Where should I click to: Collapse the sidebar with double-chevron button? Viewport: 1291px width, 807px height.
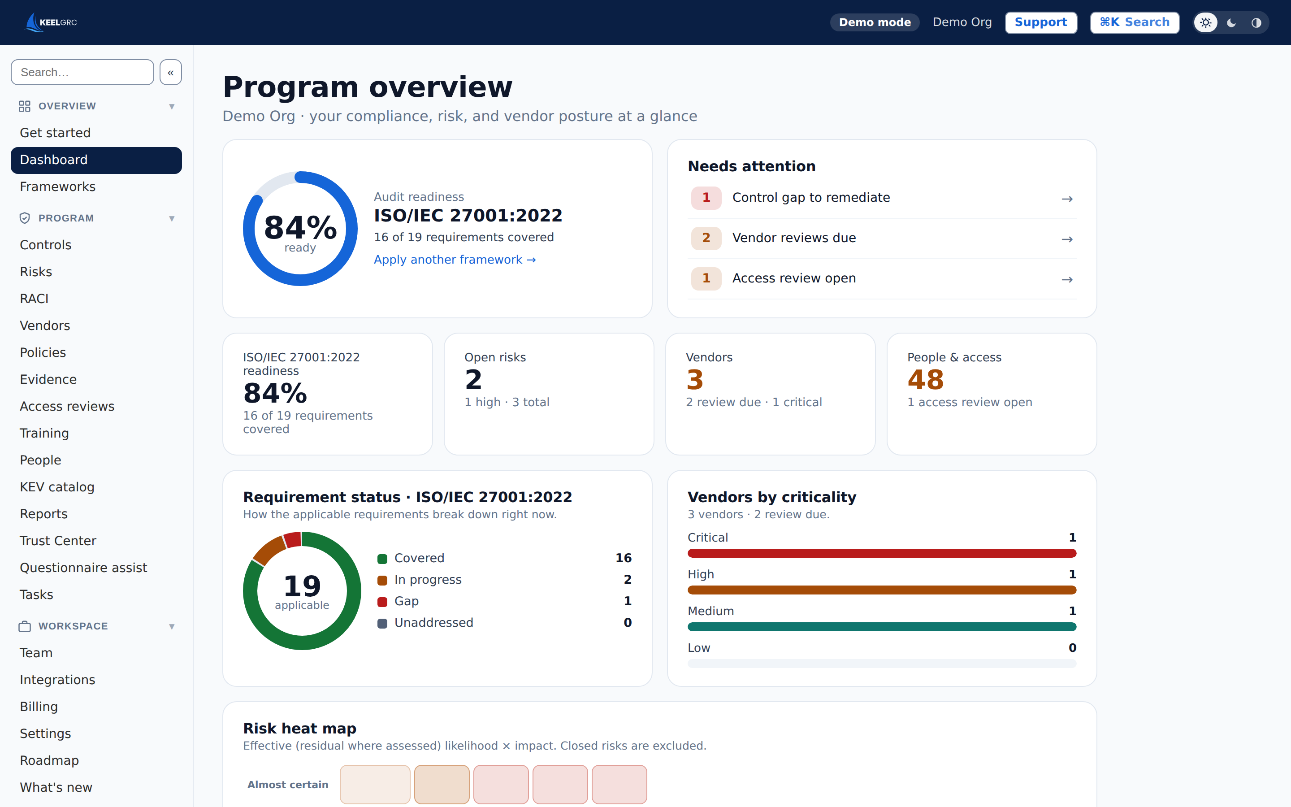pyautogui.click(x=171, y=72)
